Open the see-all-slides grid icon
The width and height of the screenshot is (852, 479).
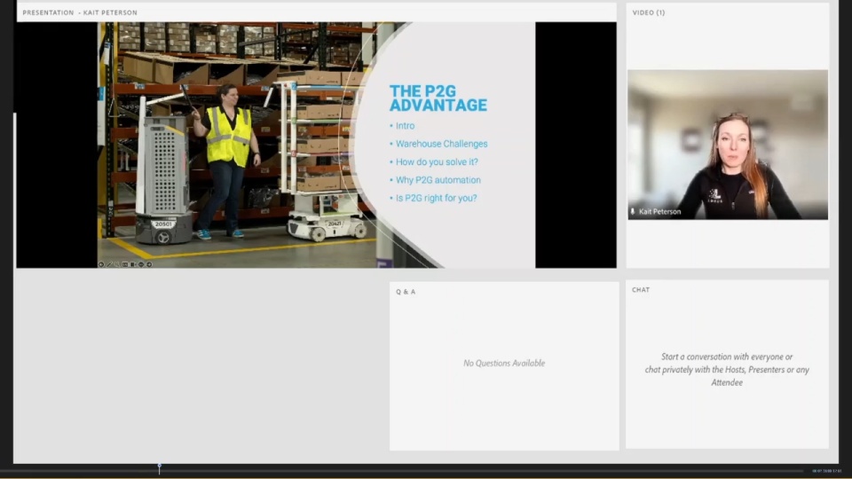(x=125, y=264)
